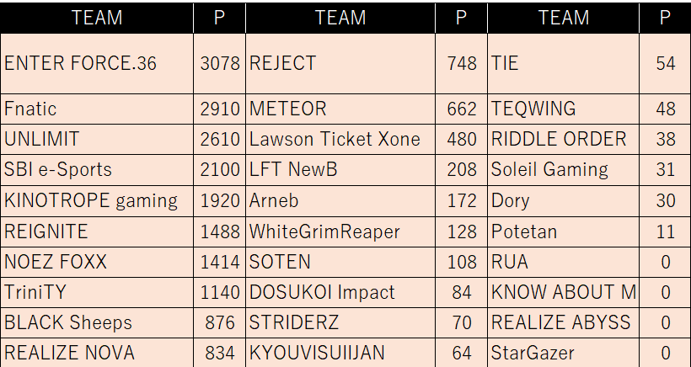
Task: Click Lawson Ticket Xone cell
Action: [x=335, y=139]
